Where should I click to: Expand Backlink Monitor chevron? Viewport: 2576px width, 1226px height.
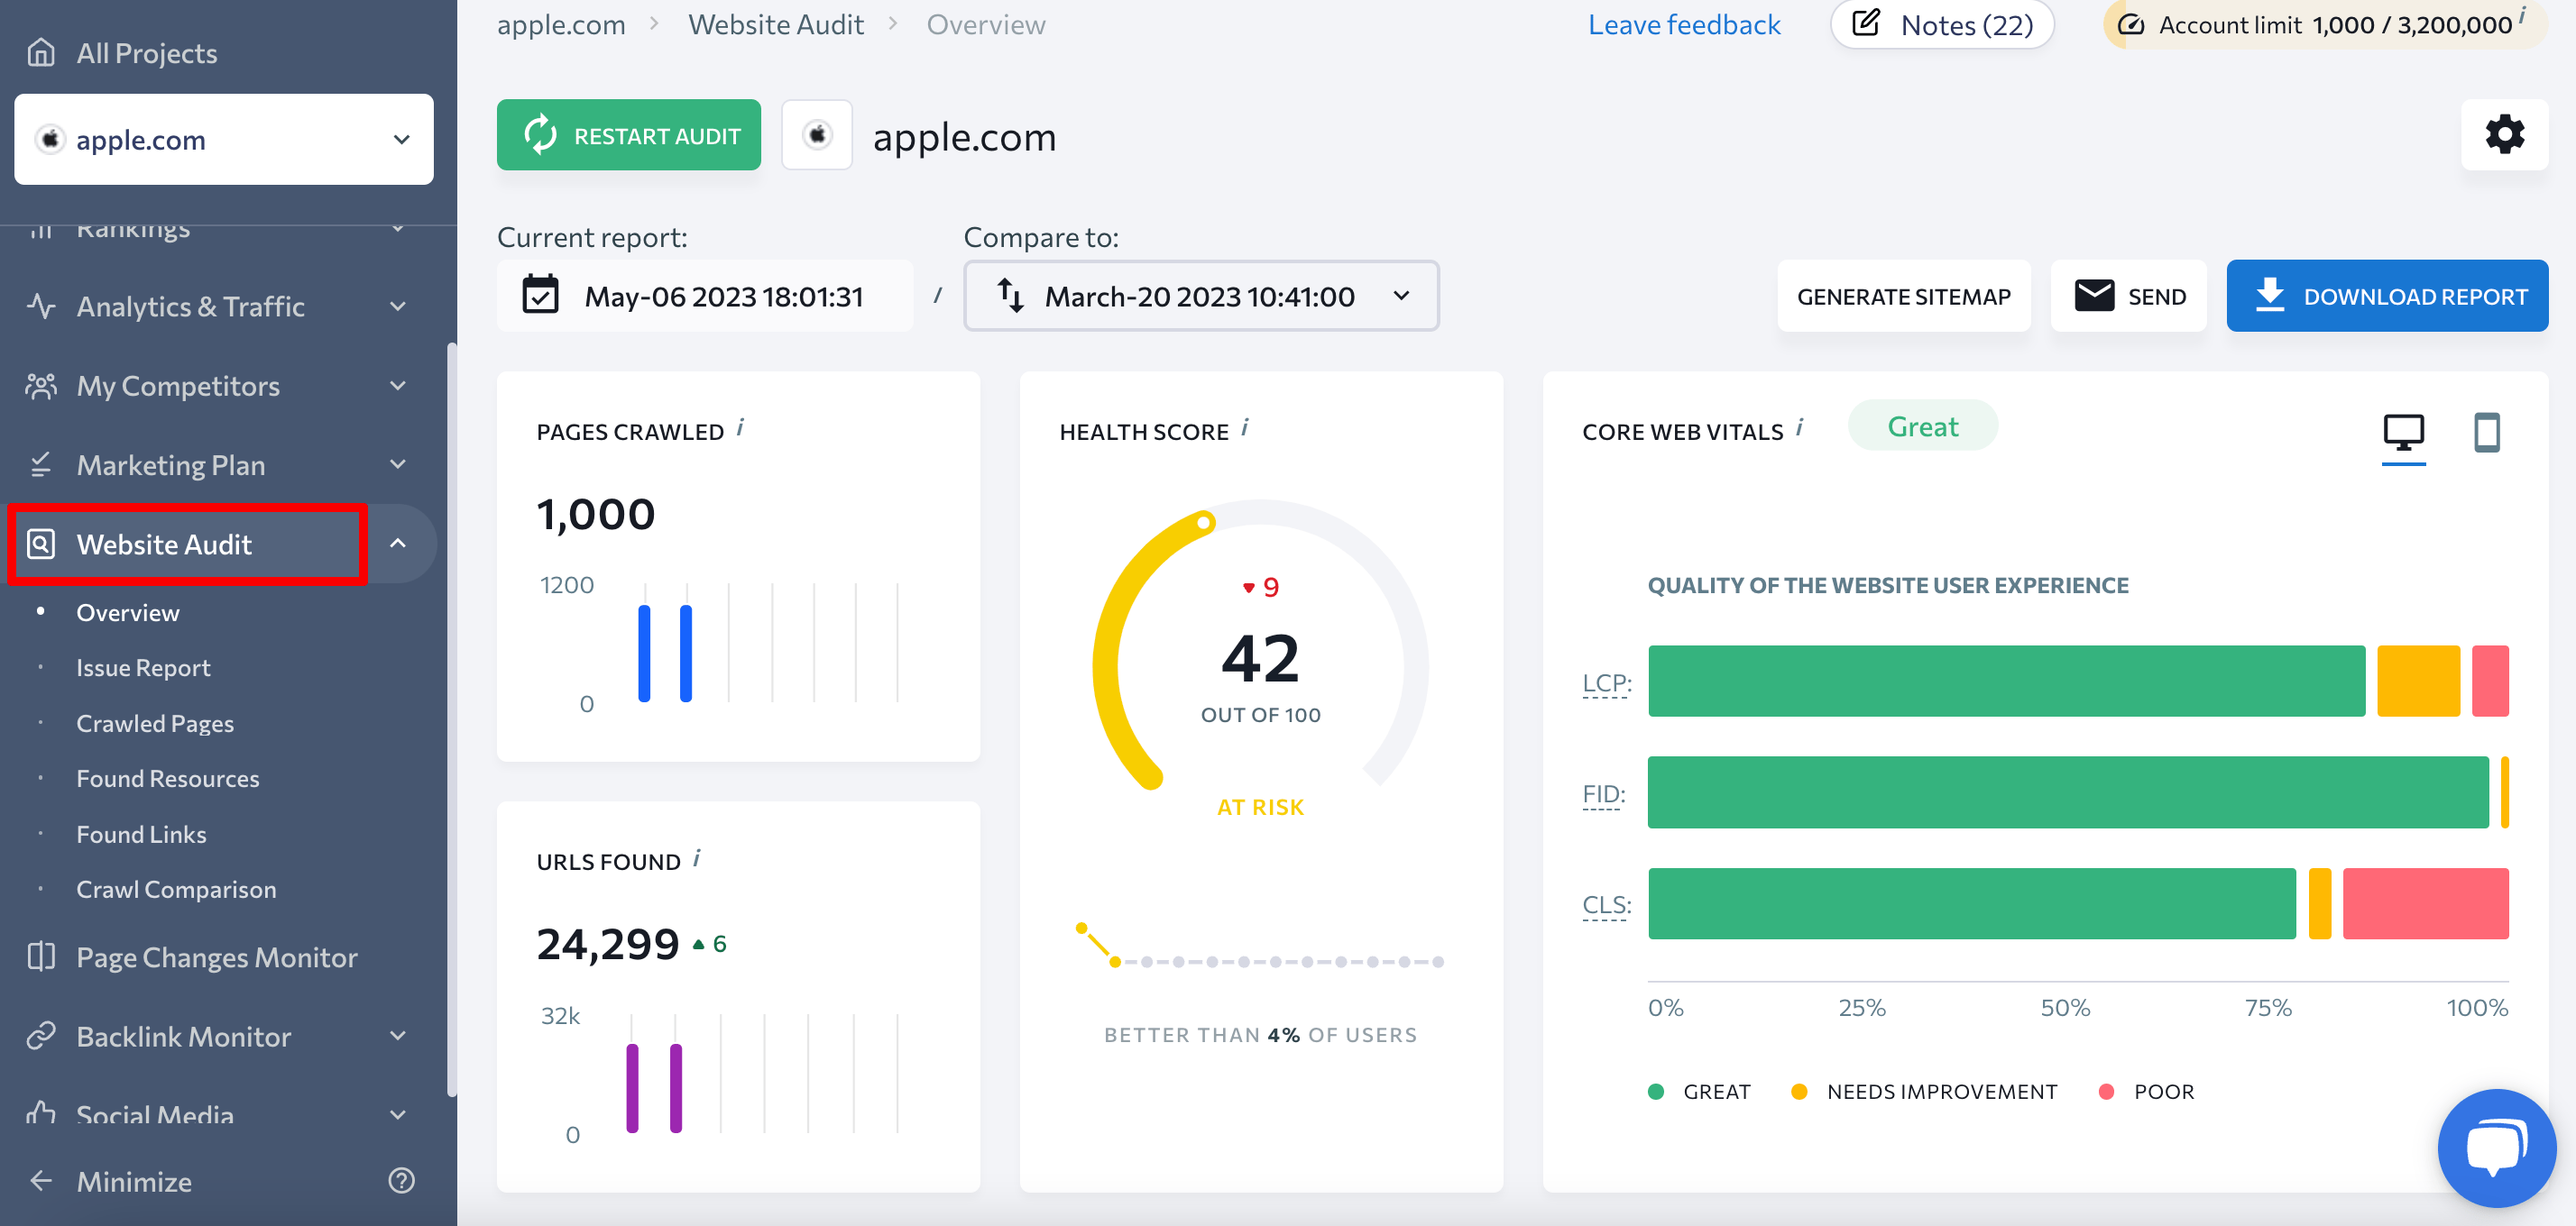[x=398, y=1035]
